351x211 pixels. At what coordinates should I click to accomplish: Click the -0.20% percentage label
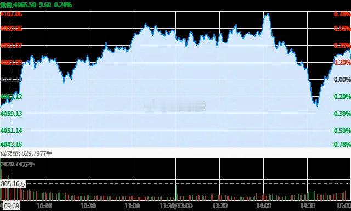click(341, 97)
